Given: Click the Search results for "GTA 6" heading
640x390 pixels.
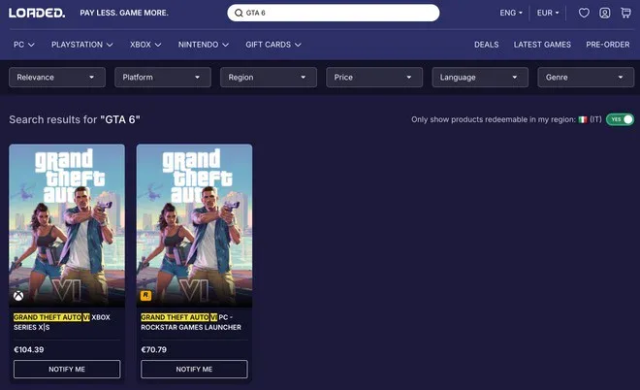Looking at the screenshot, I should pos(75,119).
